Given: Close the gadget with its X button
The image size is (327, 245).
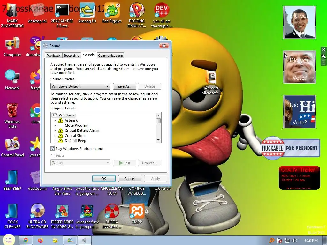Looking at the screenshot, I should 323,49.
